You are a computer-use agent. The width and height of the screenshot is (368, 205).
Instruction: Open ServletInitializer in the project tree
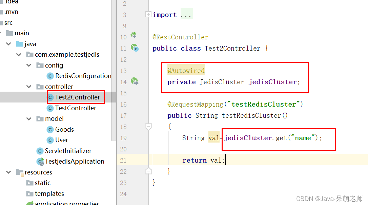tap(68, 151)
